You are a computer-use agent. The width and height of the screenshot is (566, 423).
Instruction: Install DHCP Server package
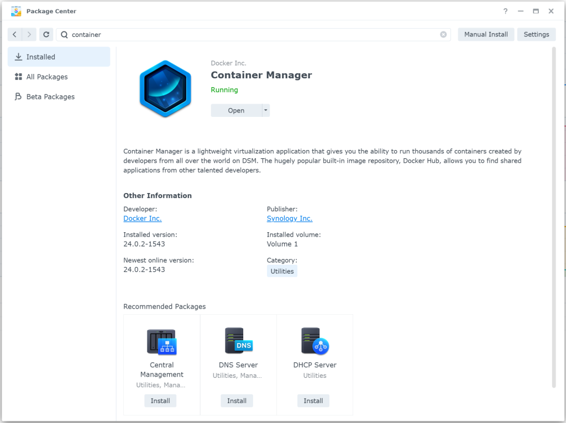point(313,400)
